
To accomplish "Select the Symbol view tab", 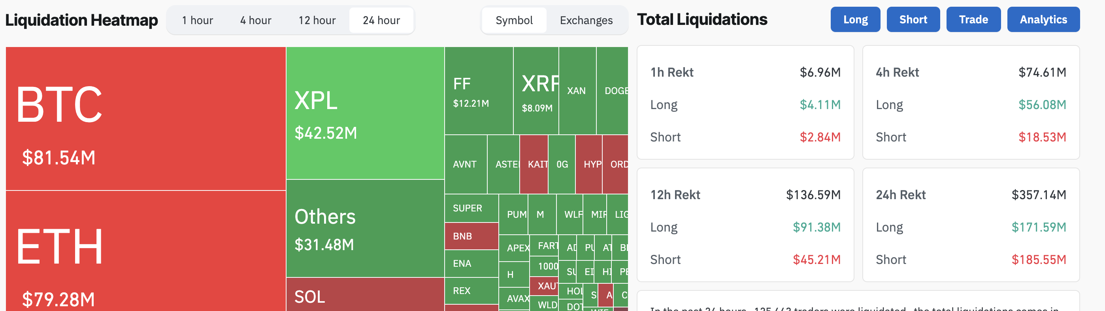I will [514, 20].
